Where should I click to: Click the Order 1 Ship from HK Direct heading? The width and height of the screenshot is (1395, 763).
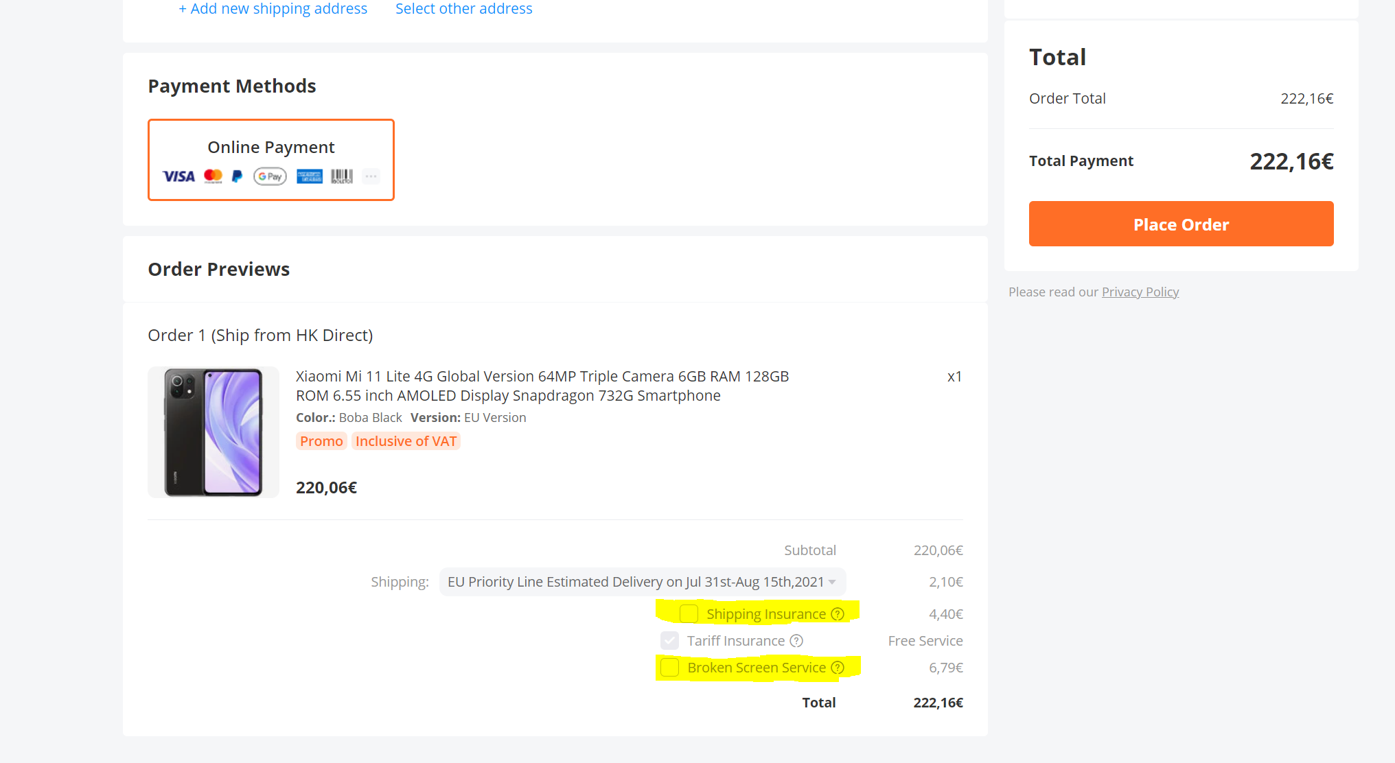(x=260, y=336)
